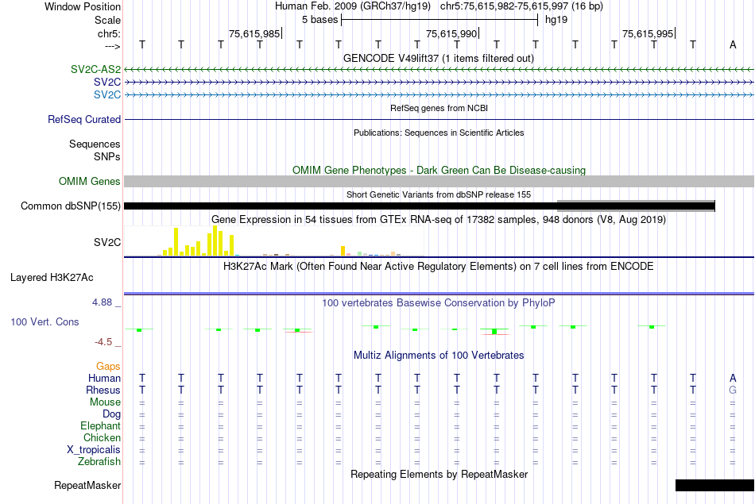Click the A base in Human alignment row
The image size is (755, 504).
point(733,379)
